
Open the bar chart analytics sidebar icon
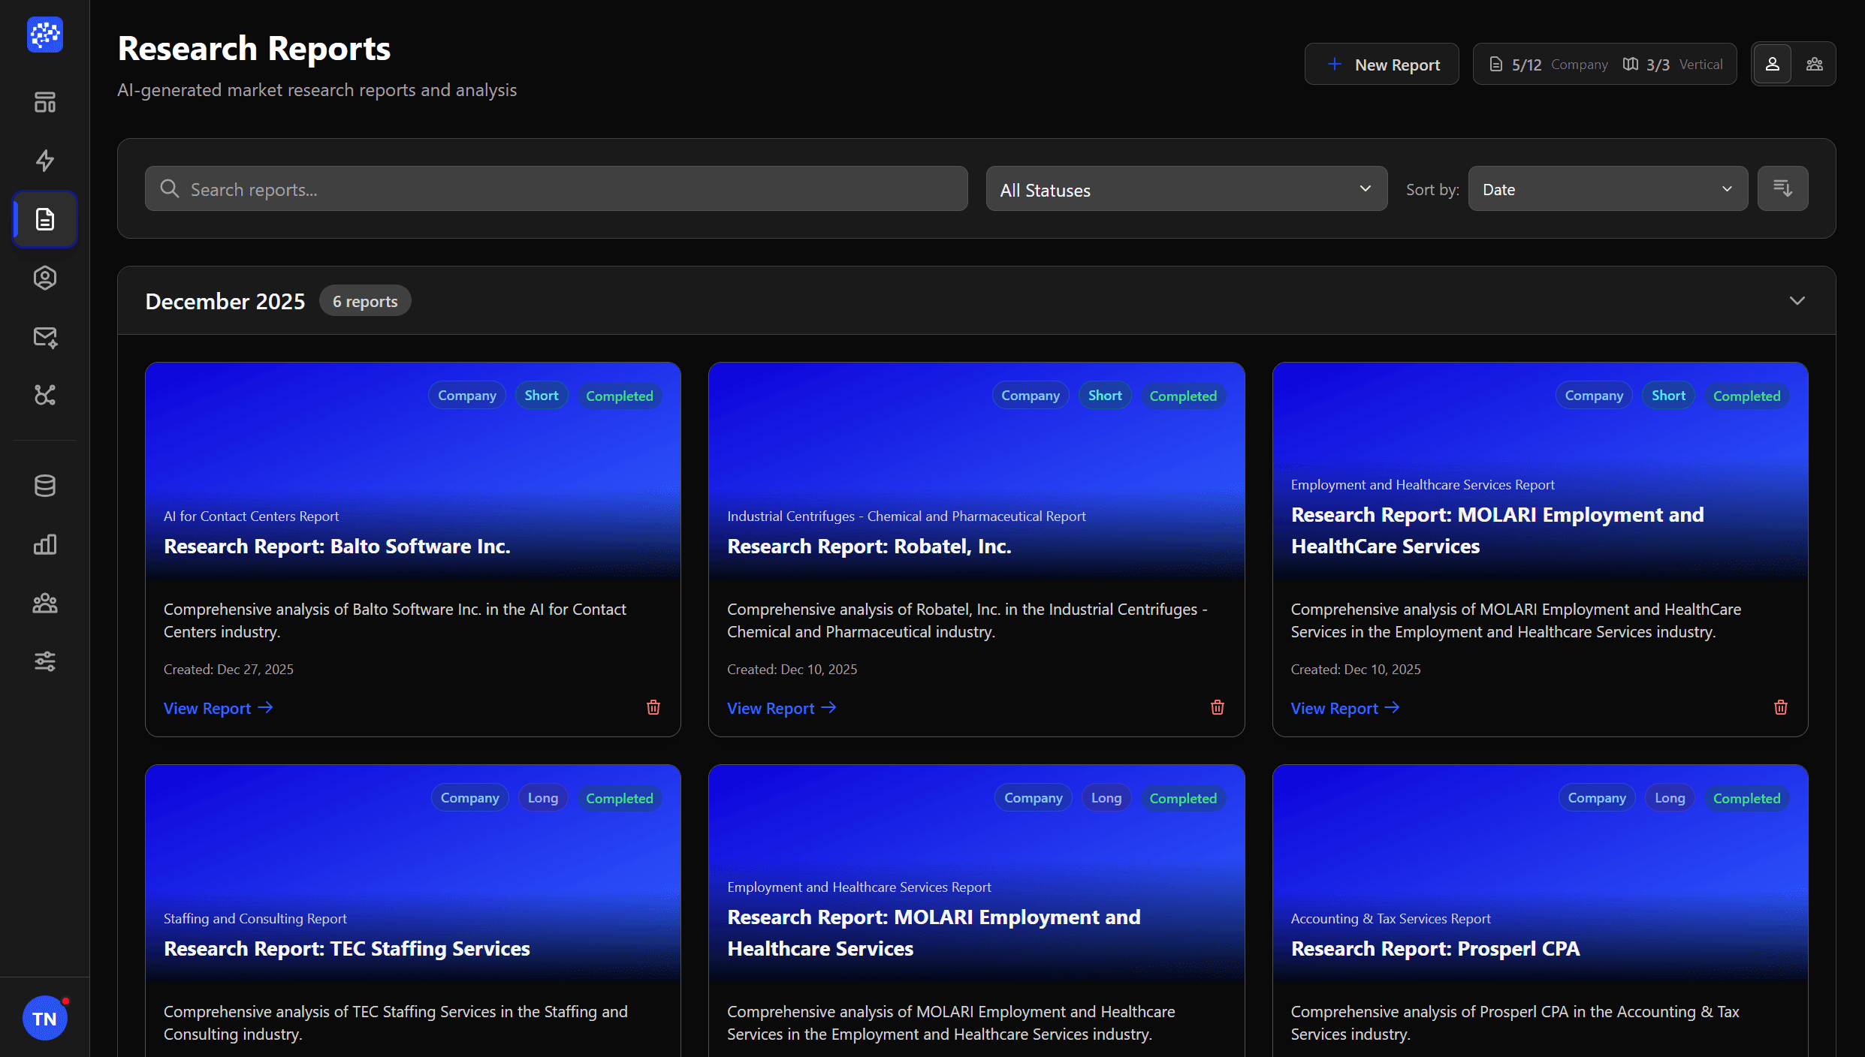tap(45, 544)
